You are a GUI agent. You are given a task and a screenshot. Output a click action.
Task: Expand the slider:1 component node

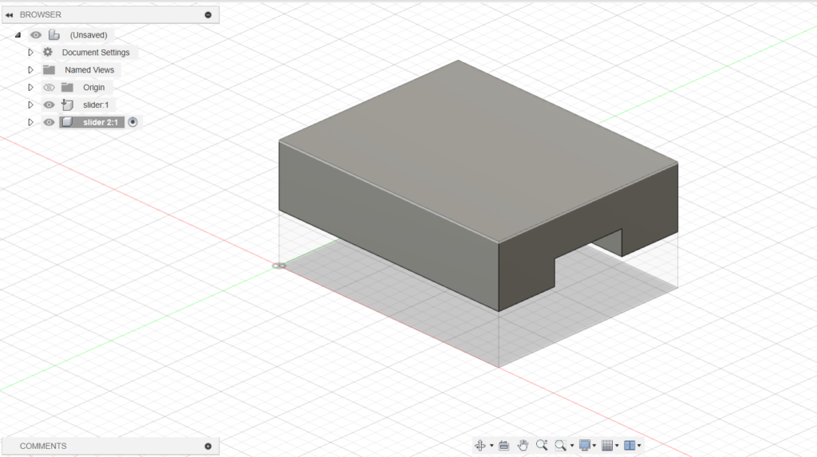click(x=30, y=104)
